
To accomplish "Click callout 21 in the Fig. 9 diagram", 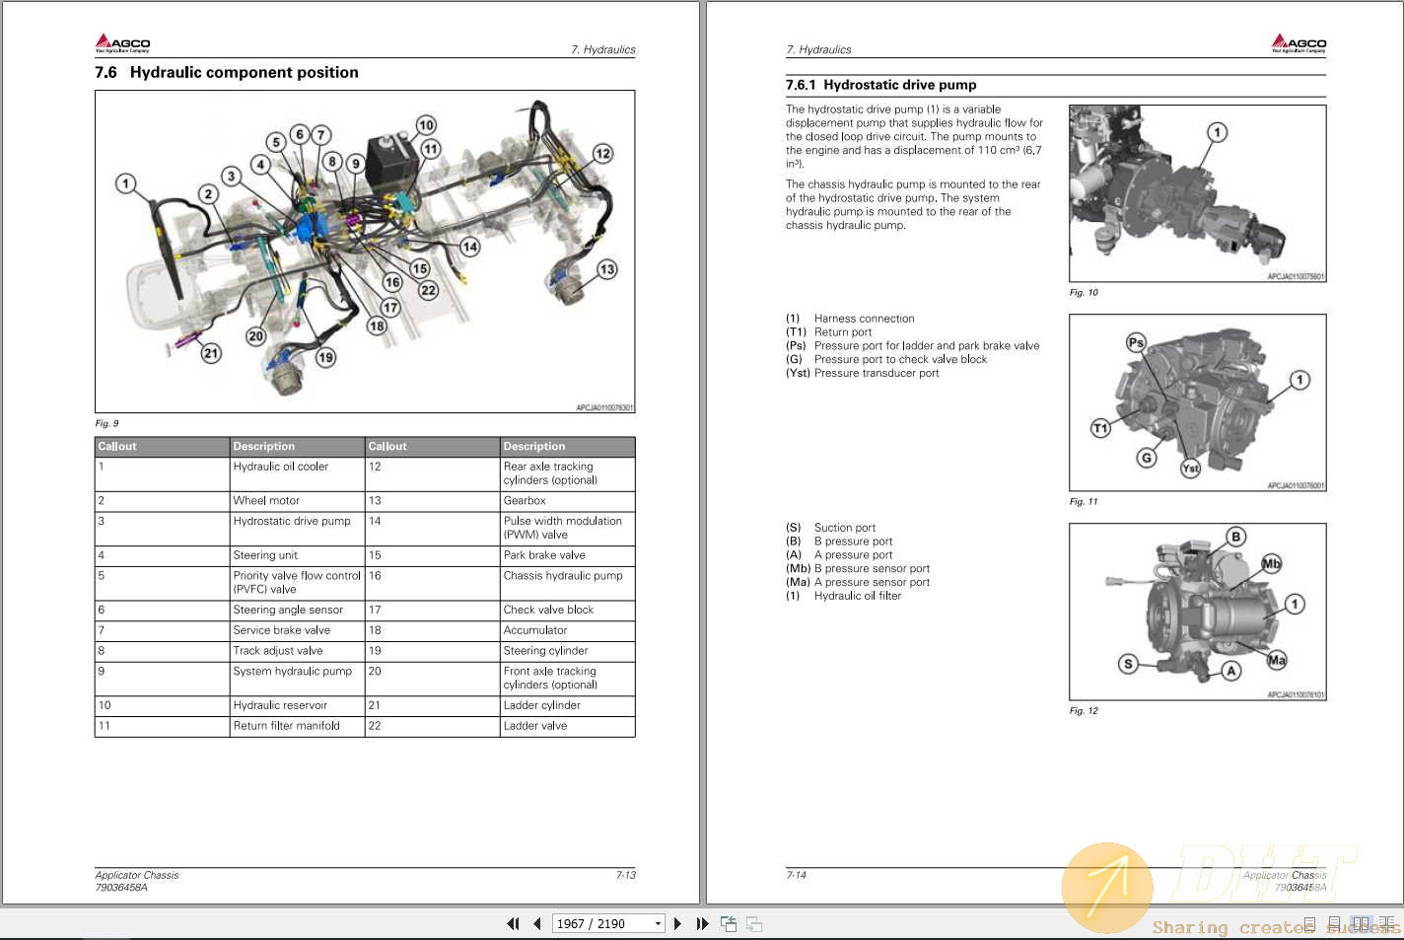I will (x=211, y=353).
